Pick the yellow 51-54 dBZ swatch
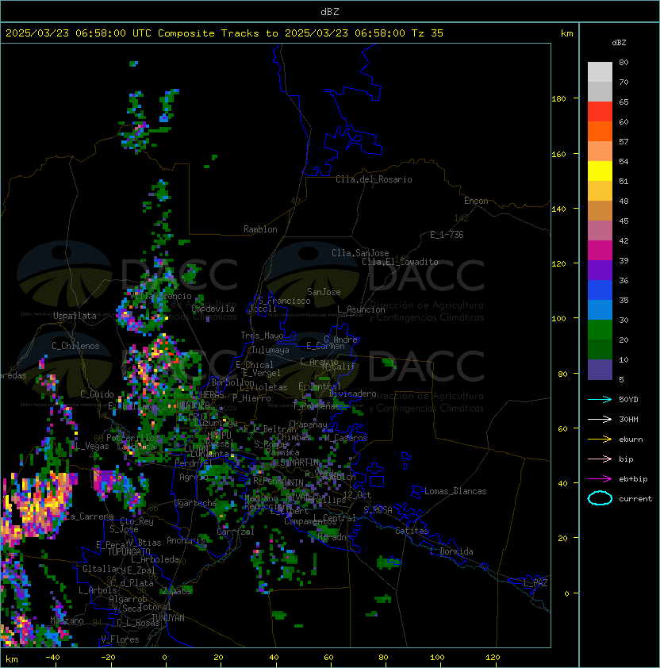 pos(600,171)
